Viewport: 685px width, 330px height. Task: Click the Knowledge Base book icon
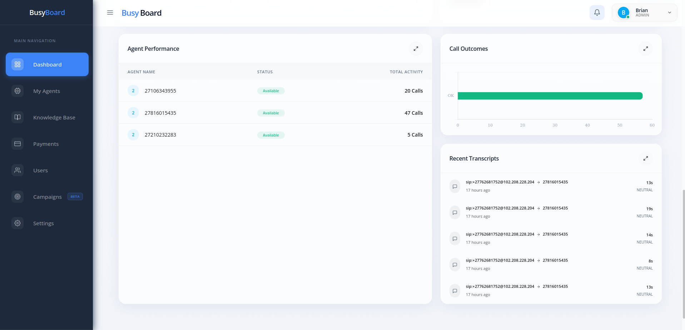[x=18, y=117]
